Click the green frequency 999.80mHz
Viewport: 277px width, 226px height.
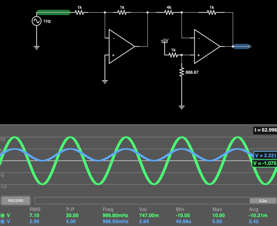(116, 215)
